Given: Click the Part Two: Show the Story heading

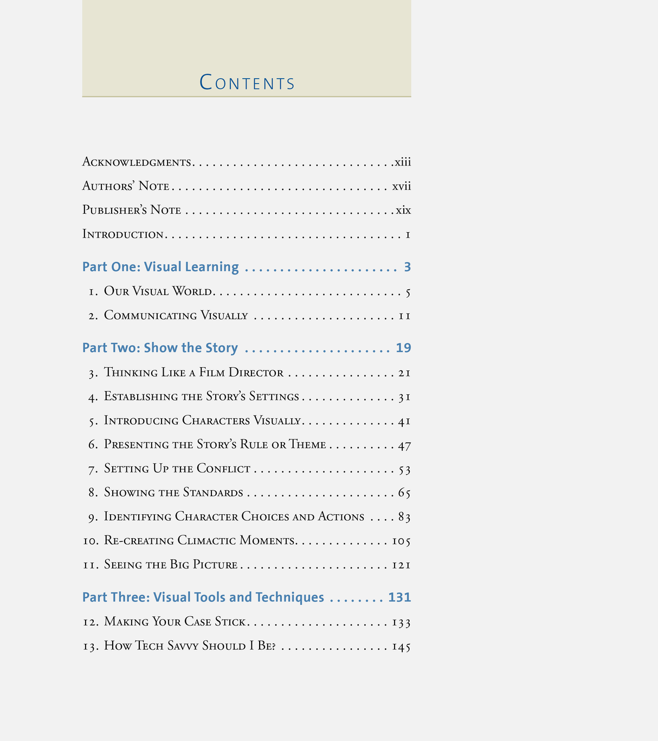Looking at the screenshot, I should 160,348.
